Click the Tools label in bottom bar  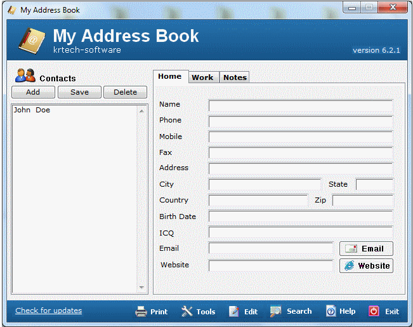pyautogui.click(x=206, y=312)
